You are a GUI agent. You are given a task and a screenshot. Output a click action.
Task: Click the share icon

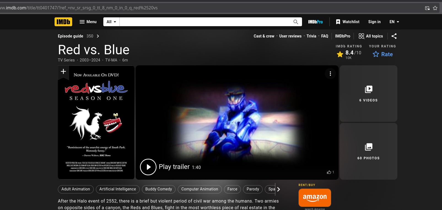(x=394, y=36)
